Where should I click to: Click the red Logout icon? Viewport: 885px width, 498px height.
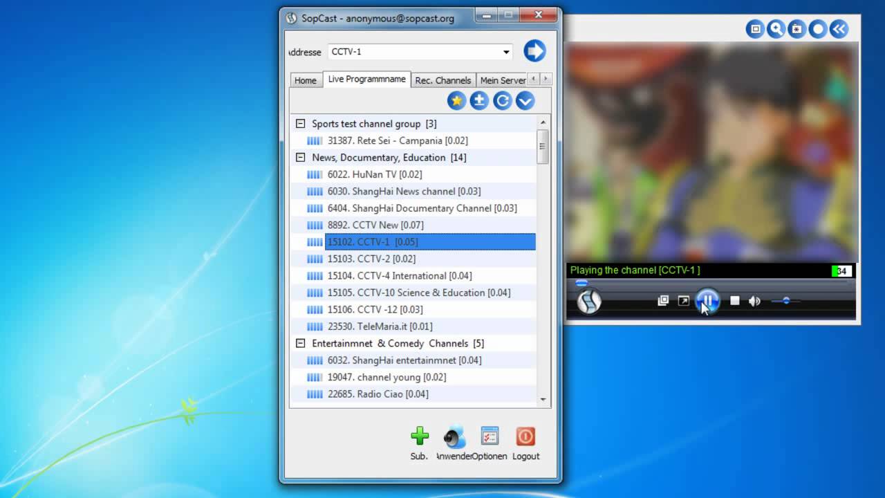pos(525,436)
